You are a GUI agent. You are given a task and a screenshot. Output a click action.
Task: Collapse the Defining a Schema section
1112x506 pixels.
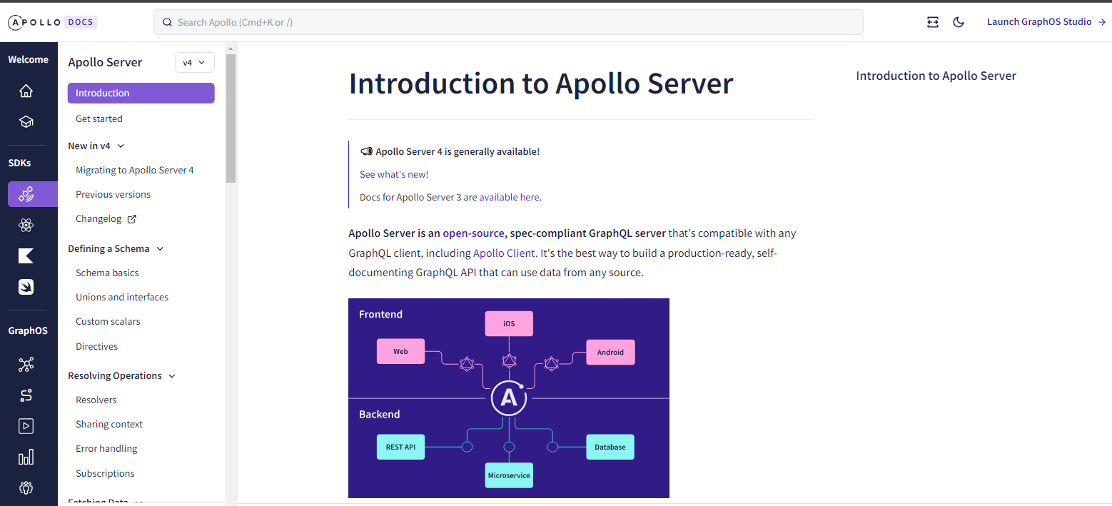(116, 248)
